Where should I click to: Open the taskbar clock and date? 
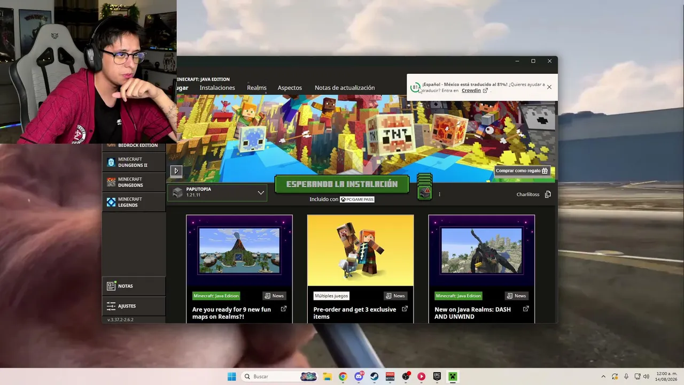coord(666,376)
